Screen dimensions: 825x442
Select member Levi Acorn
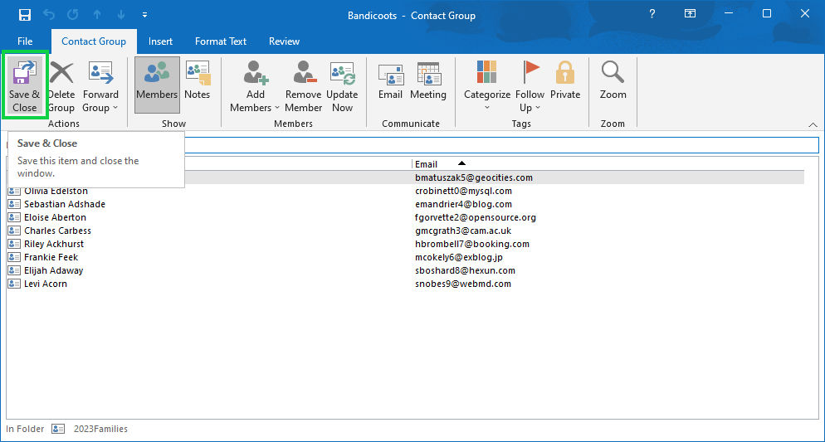pyautogui.click(x=46, y=284)
